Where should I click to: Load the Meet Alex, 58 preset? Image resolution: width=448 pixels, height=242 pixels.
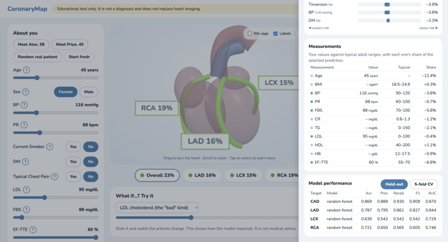coord(31,45)
